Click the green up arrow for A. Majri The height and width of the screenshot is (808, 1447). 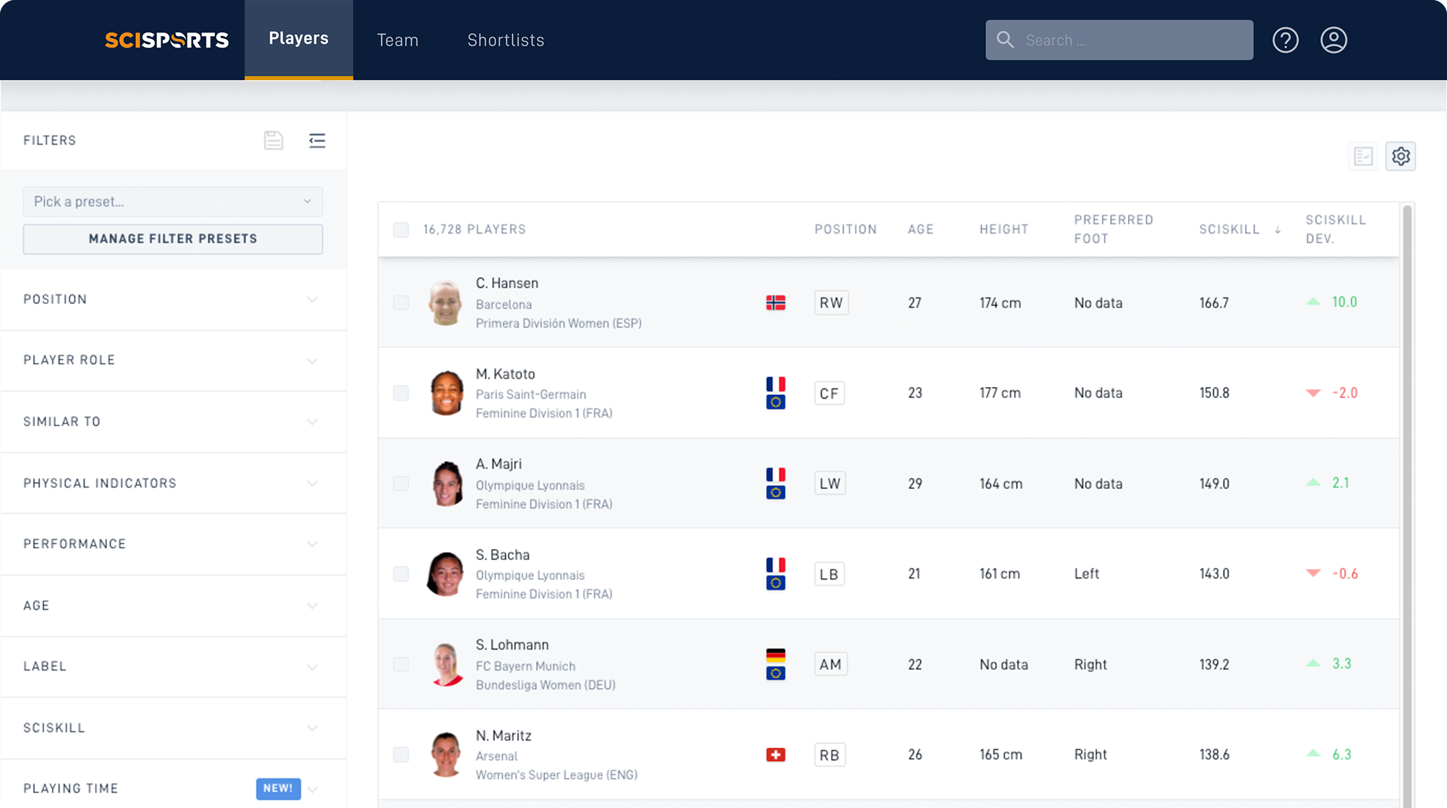tap(1313, 482)
